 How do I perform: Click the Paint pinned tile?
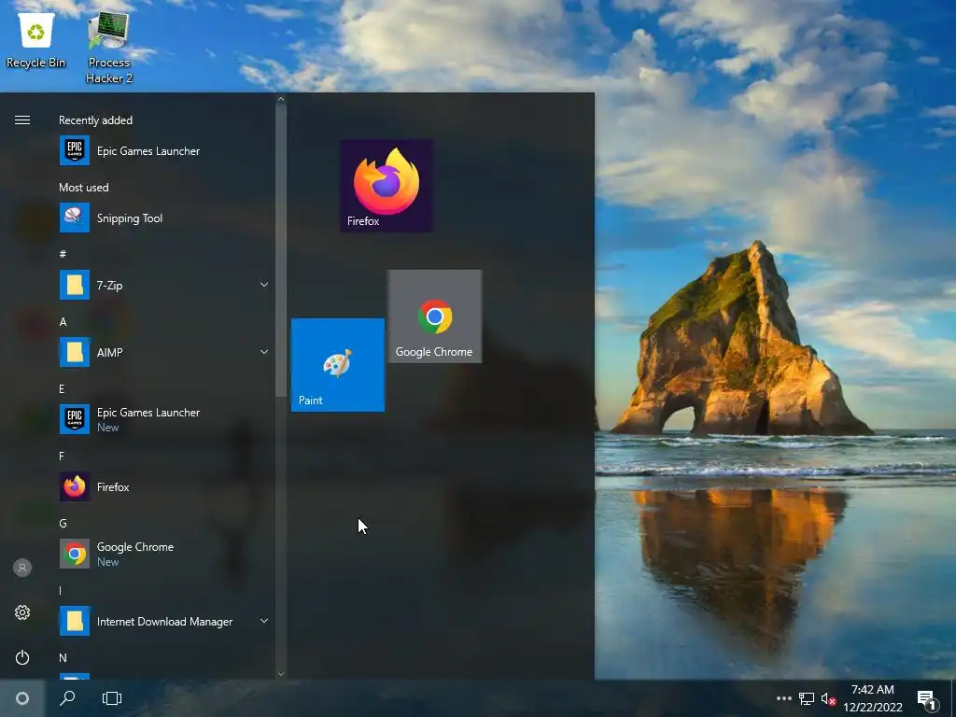(x=338, y=365)
